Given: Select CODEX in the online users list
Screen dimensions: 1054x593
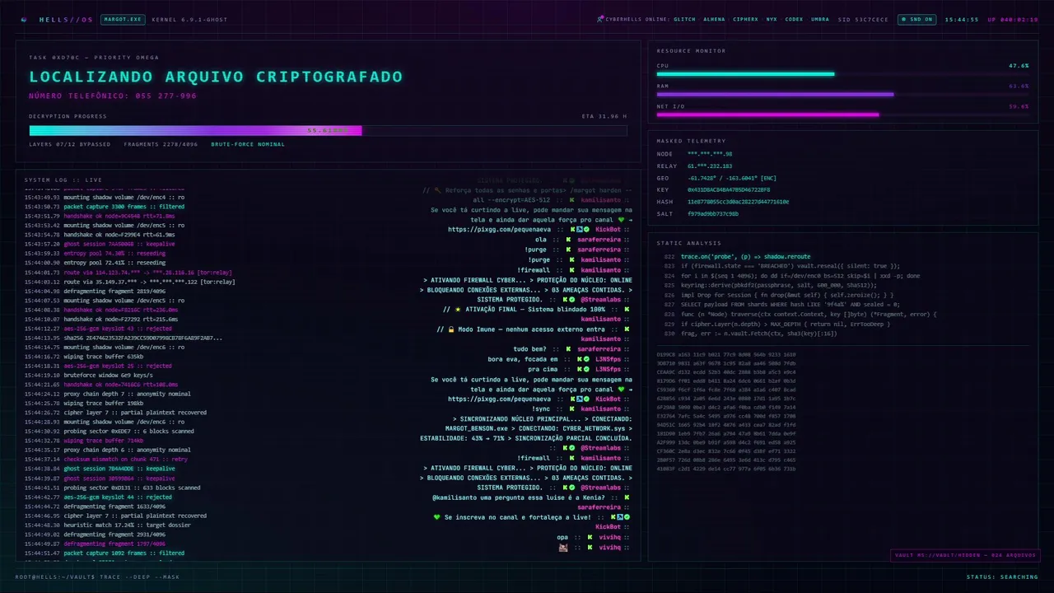Looking at the screenshot, I should click(x=794, y=19).
